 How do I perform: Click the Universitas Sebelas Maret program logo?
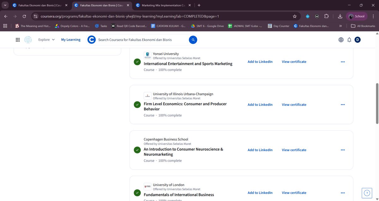click(28, 40)
